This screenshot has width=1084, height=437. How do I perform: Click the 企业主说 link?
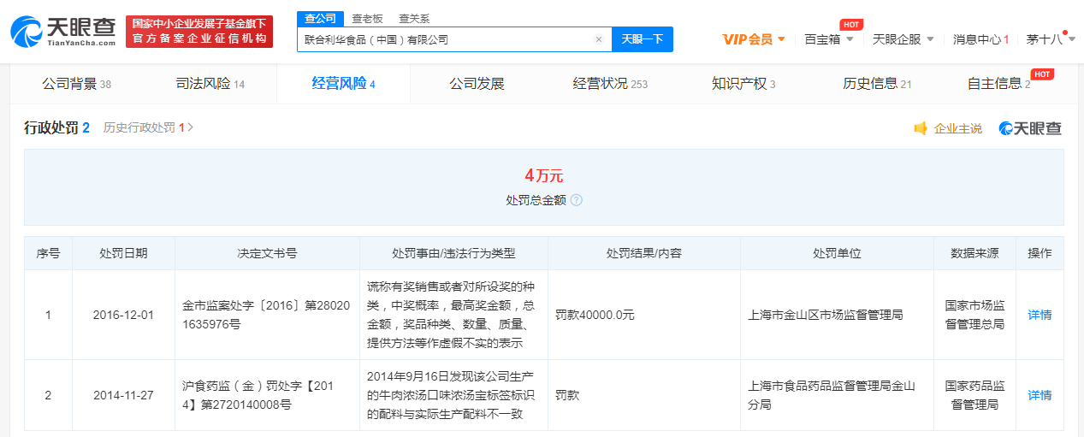coord(957,128)
